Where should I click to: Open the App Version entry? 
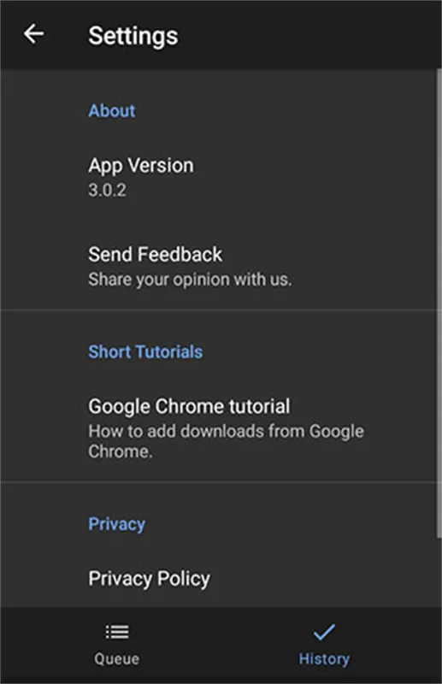218,177
